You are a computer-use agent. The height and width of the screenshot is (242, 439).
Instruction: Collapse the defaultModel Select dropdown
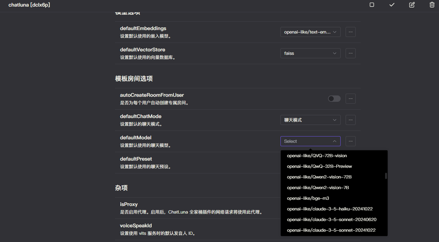tap(310, 141)
